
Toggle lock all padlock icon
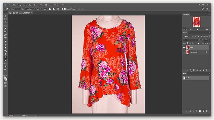coord(198,43)
